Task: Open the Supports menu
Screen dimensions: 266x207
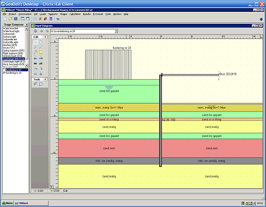Action: (x=53, y=14)
